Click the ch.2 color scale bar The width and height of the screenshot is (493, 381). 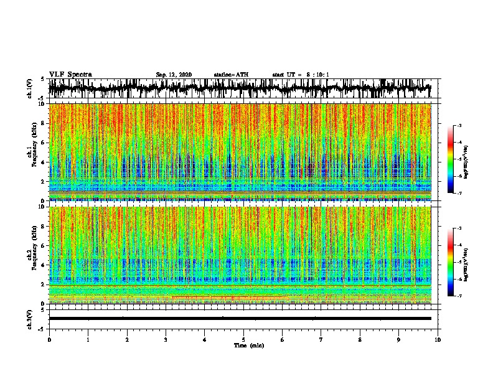(450, 262)
